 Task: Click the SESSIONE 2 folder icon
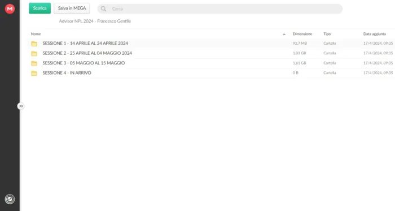tap(34, 53)
